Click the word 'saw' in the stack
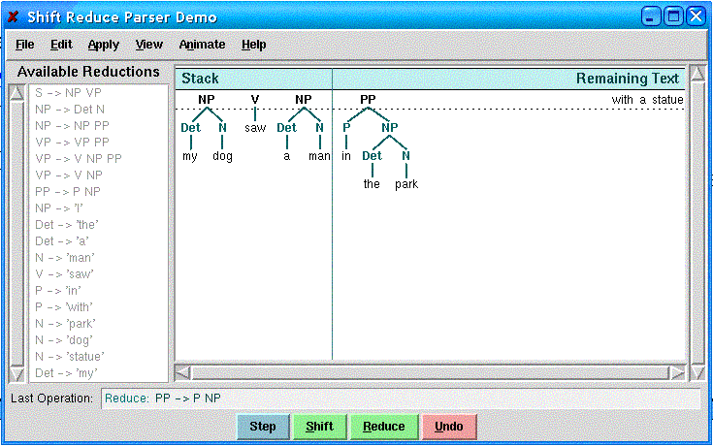The width and height of the screenshot is (713, 446). 255,128
